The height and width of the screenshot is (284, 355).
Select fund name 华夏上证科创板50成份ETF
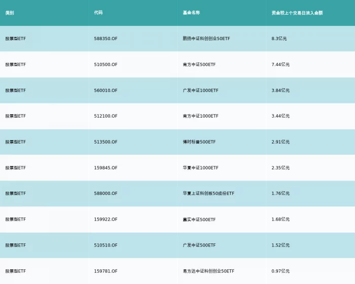pyautogui.click(x=208, y=193)
